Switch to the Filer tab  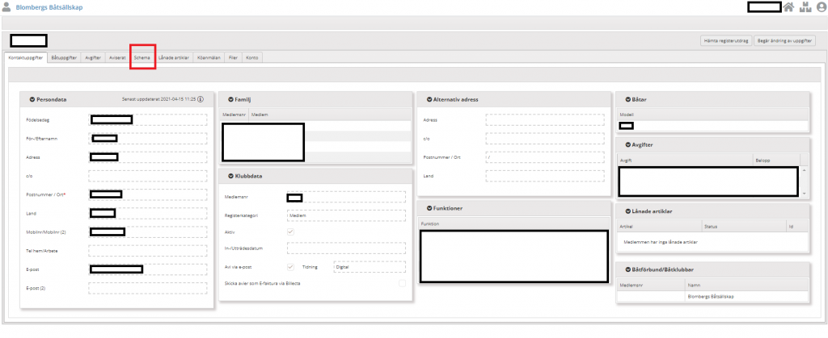[x=233, y=58]
